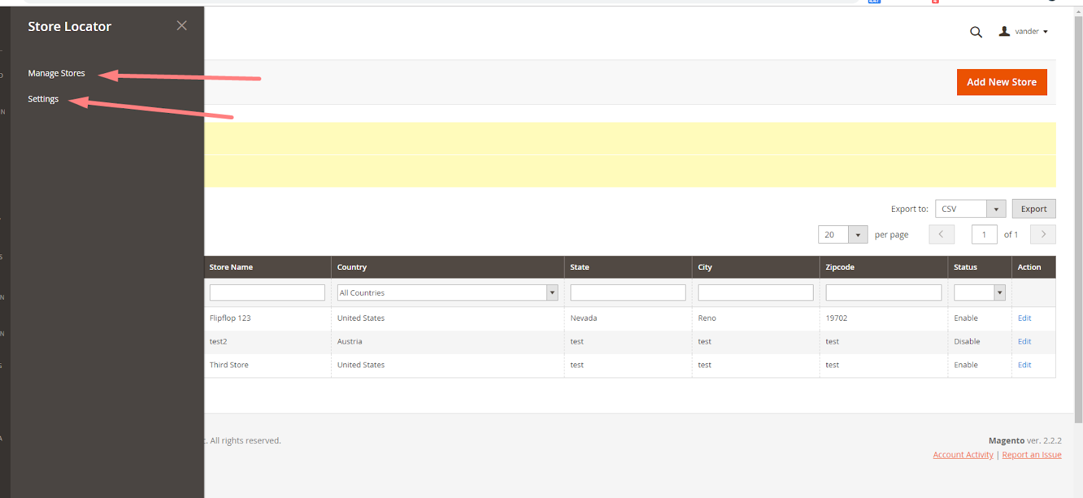Edit the Third Store row

click(1024, 365)
